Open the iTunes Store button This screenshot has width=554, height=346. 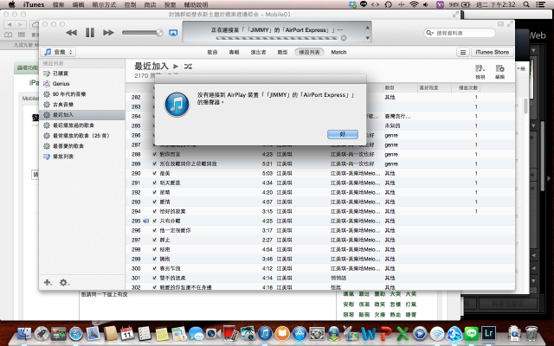(493, 52)
